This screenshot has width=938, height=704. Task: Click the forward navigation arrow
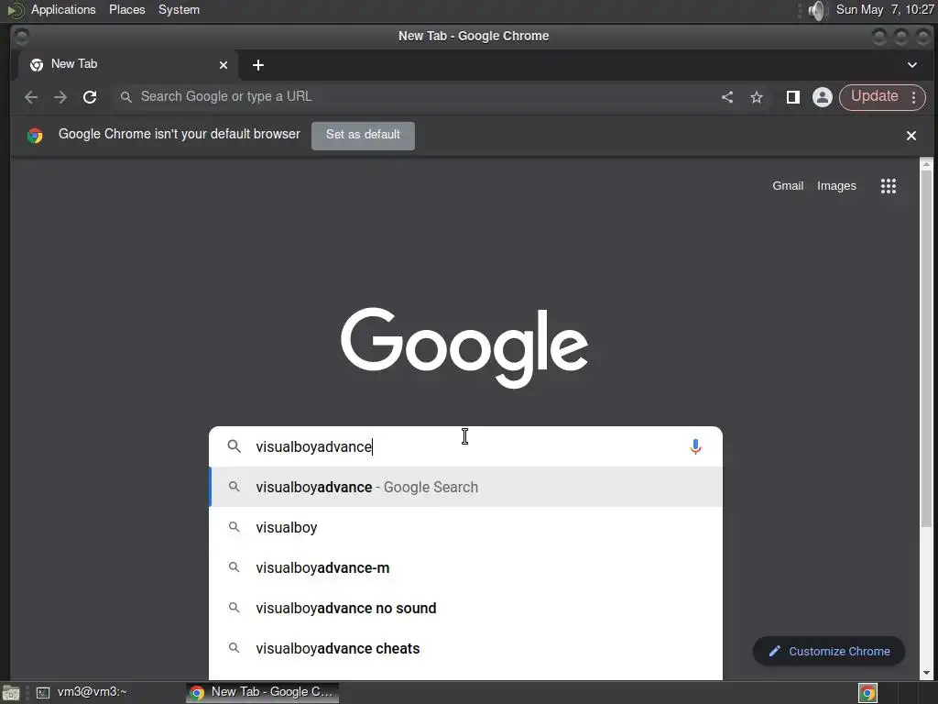click(60, 97)
